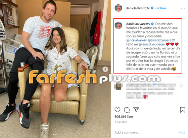Viewport: 188px width, 138px height.
Task: Advance to the next photo with the arrow
Action: [x=105, y=69]
